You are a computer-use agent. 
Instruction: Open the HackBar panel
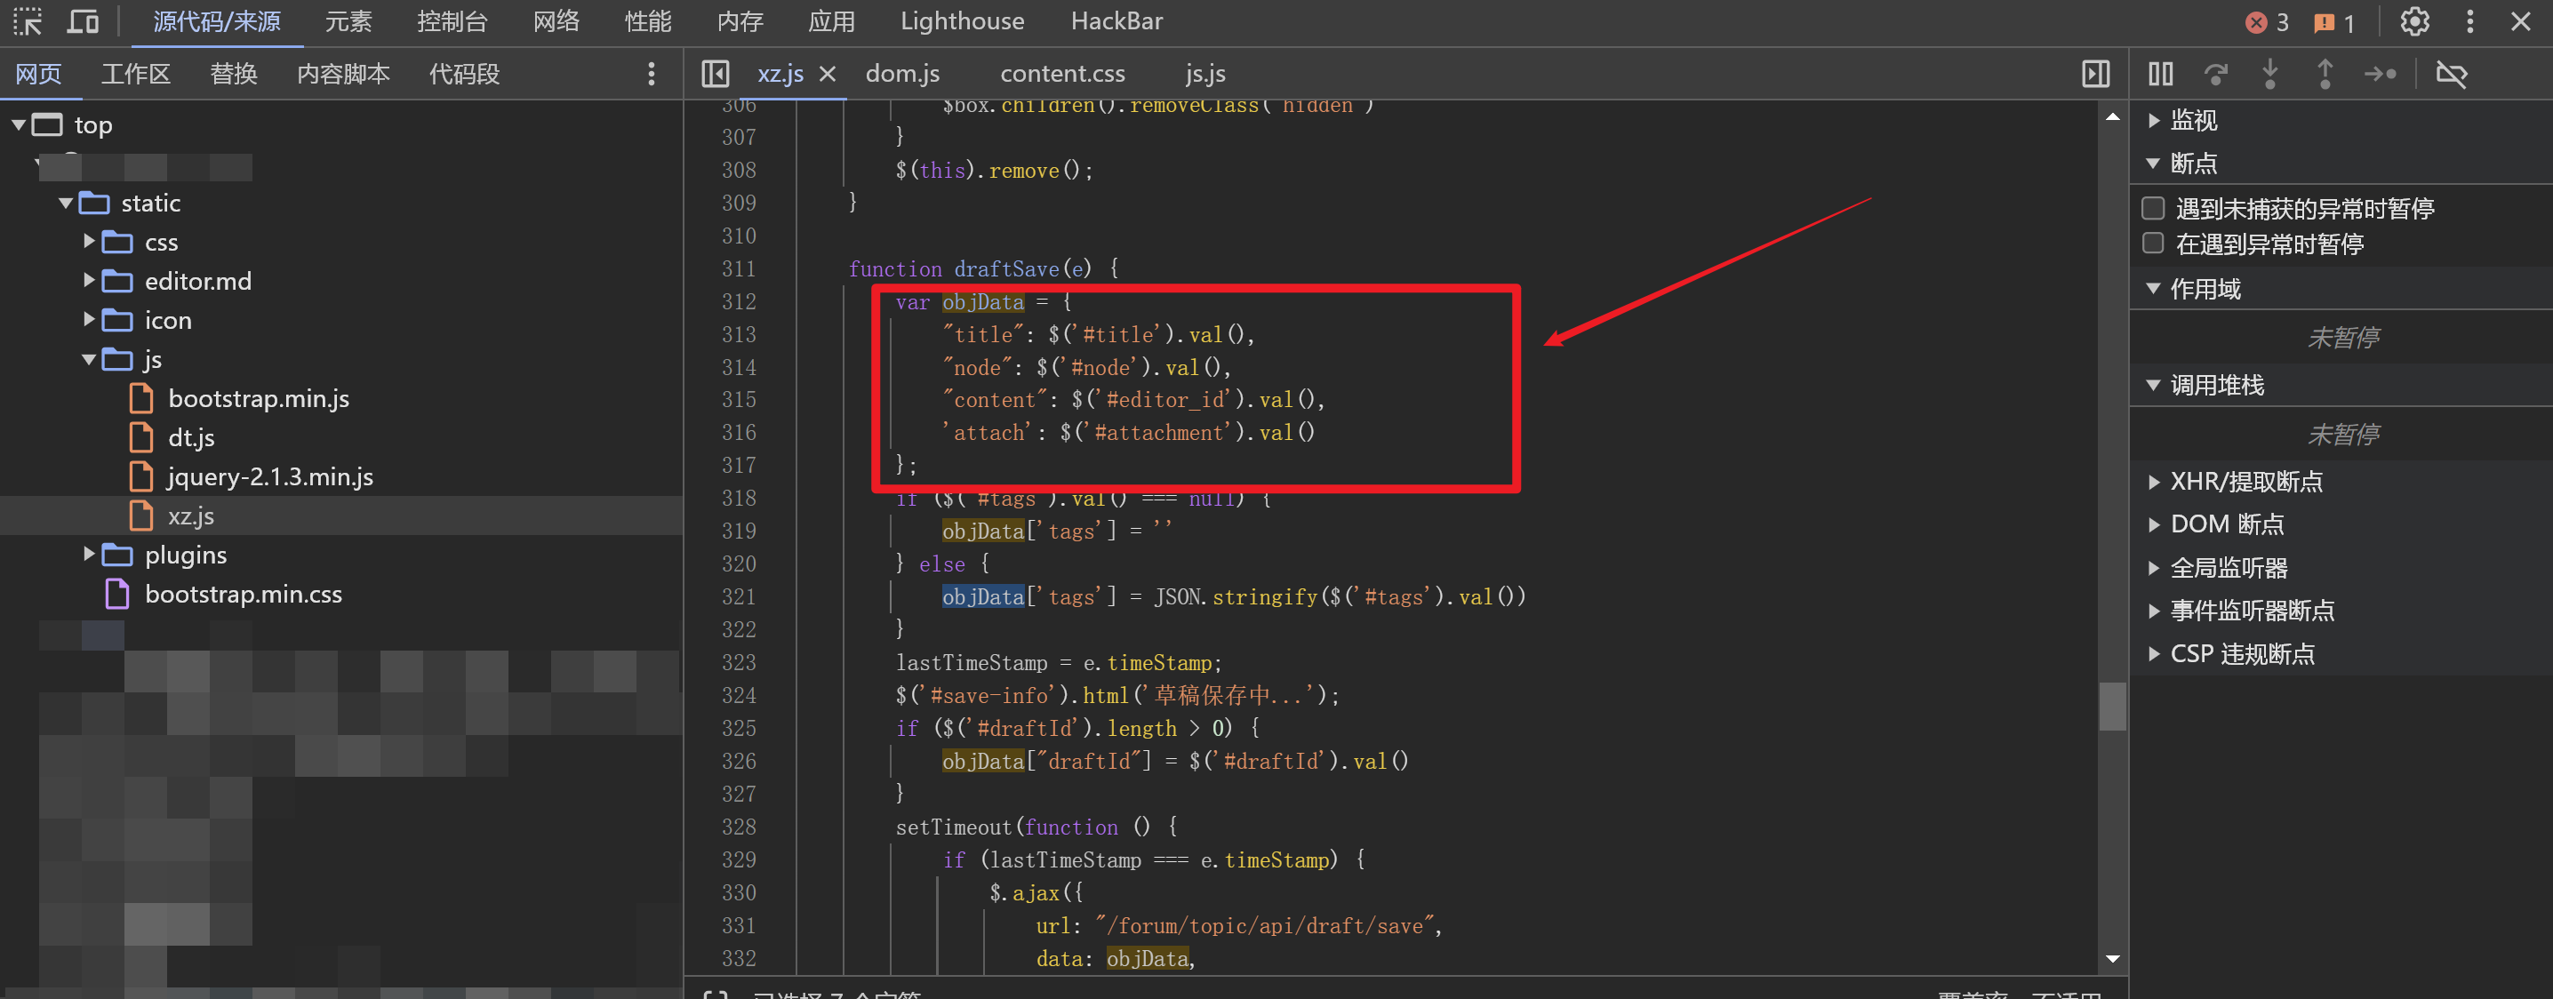(x=1116, y=22)
